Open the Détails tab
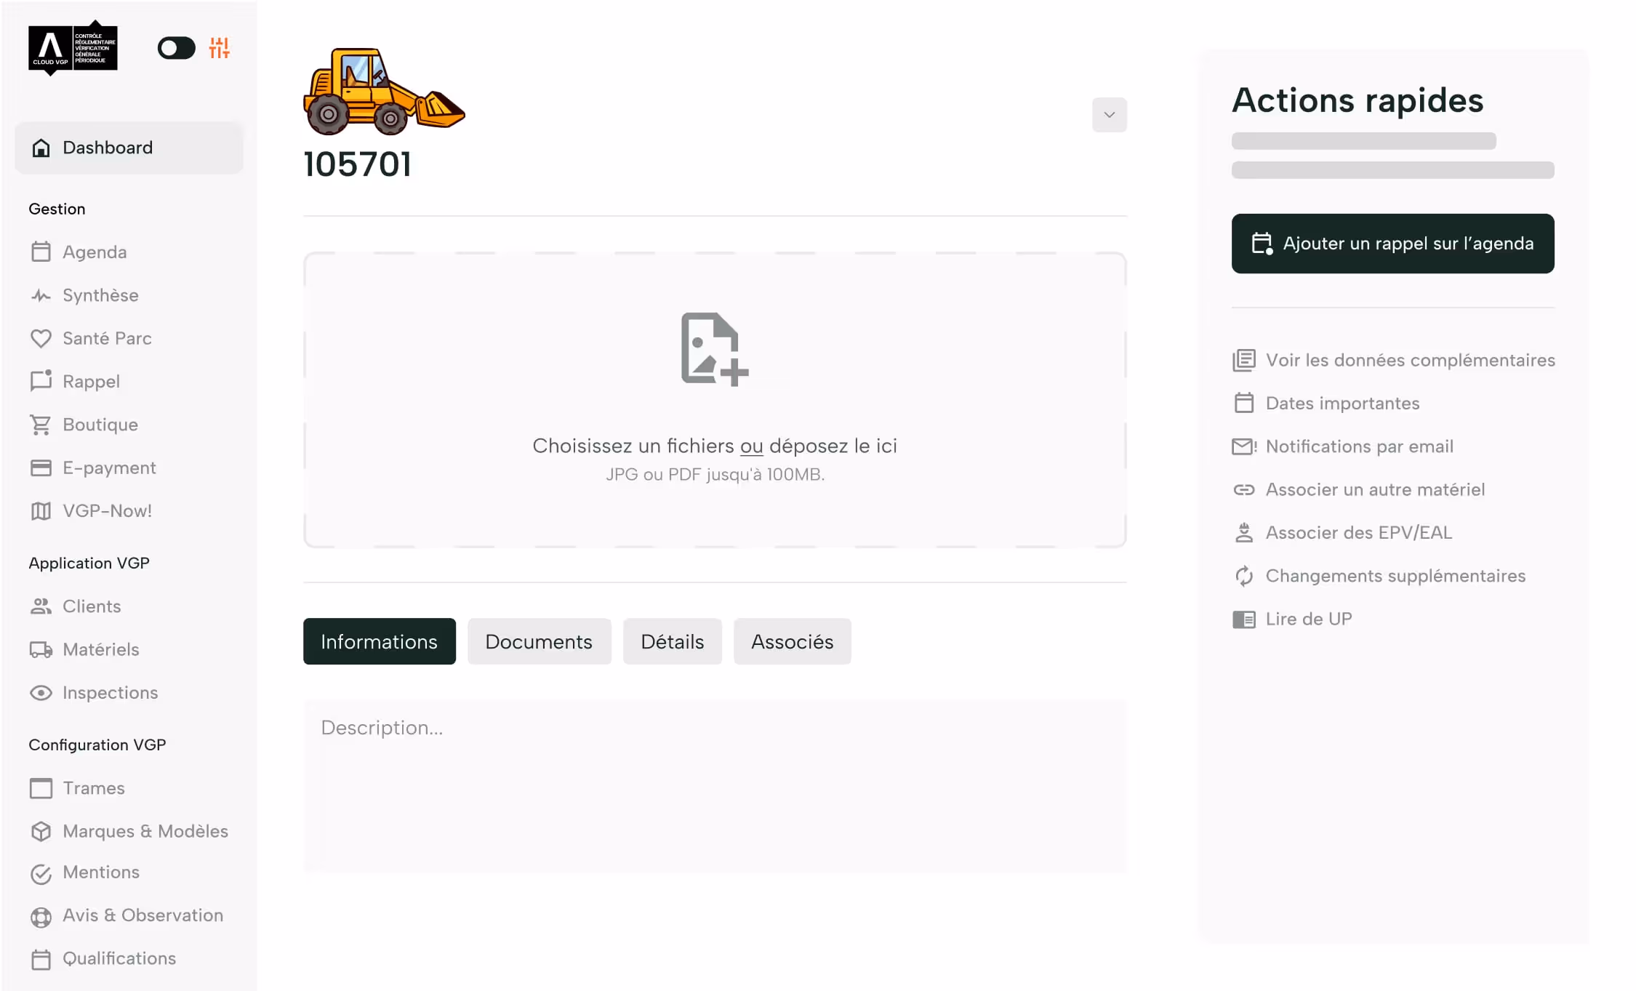This screenshot has height=991, width=1636. [x=672, y=641]
